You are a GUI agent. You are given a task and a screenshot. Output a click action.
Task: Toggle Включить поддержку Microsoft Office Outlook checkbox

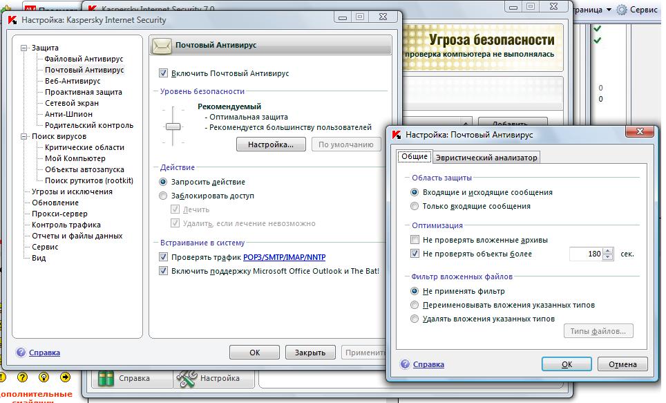[x=163, y=271]
